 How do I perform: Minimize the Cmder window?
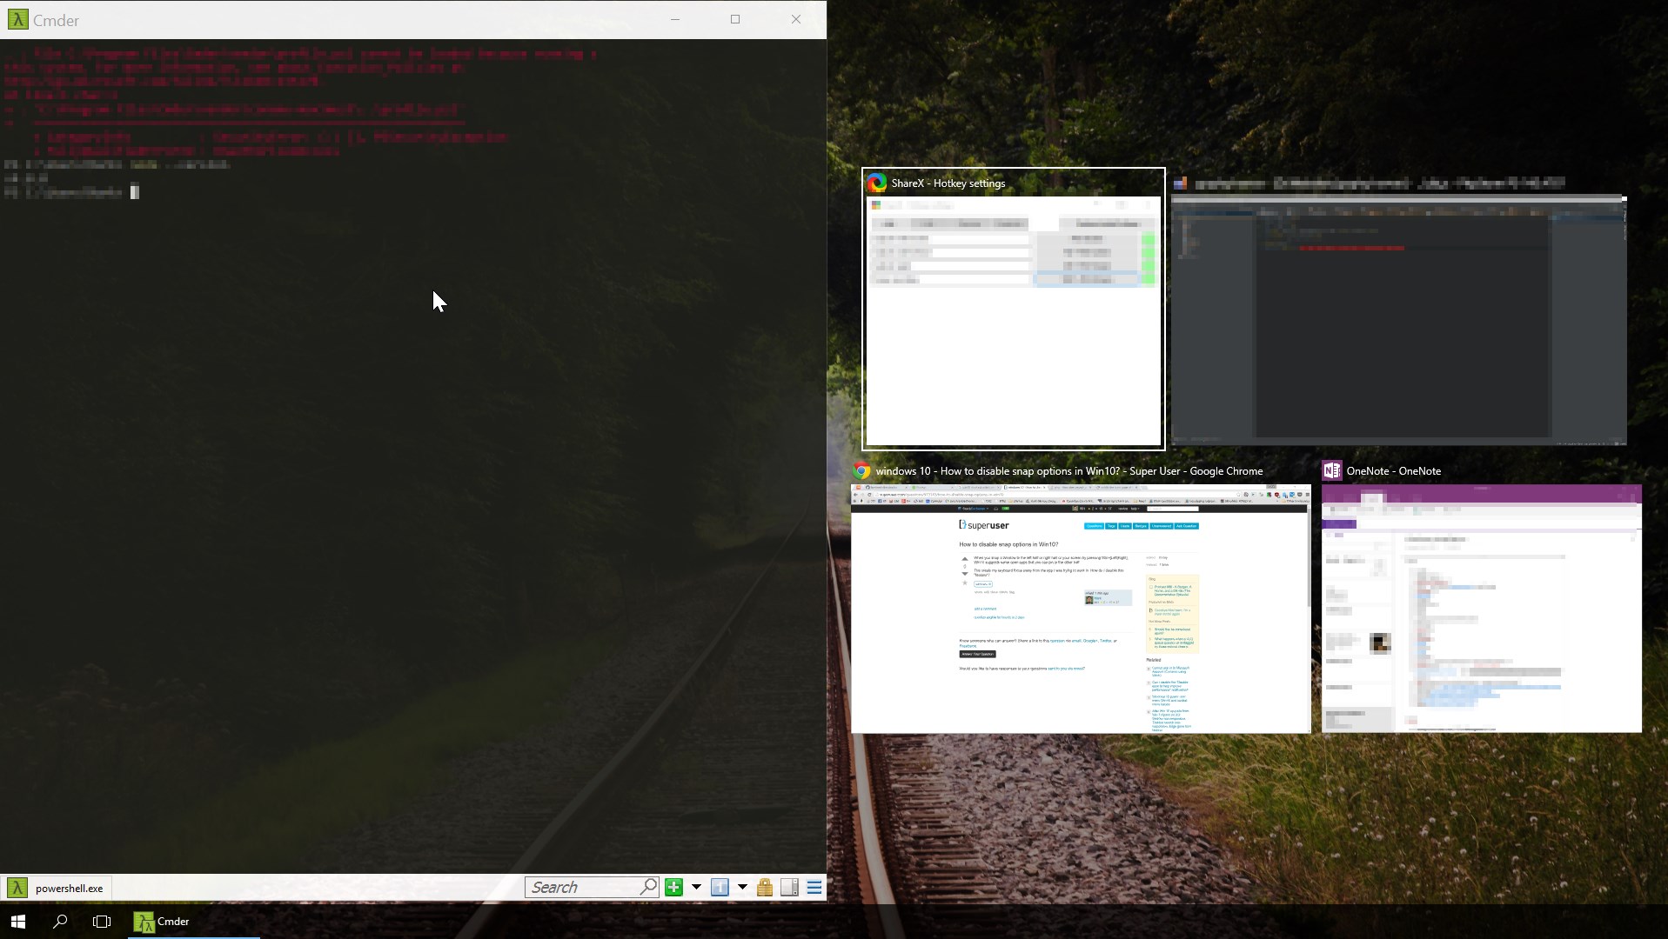click(x=674, y=19)
